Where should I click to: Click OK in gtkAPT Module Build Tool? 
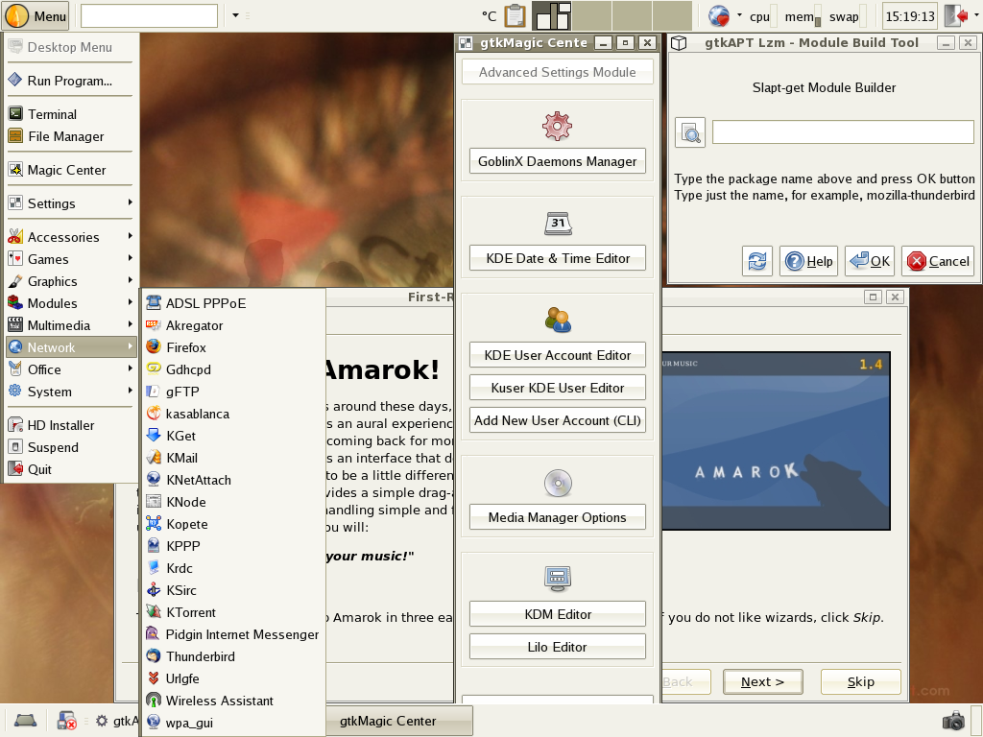coord(870,261)
